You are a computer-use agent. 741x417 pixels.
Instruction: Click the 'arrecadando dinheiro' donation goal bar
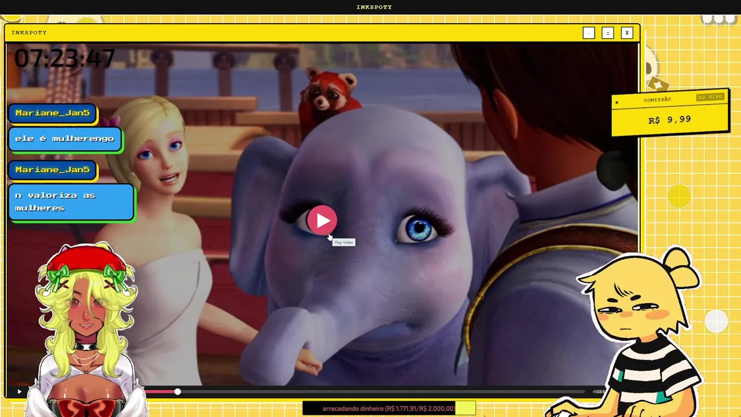coord(389,408)
